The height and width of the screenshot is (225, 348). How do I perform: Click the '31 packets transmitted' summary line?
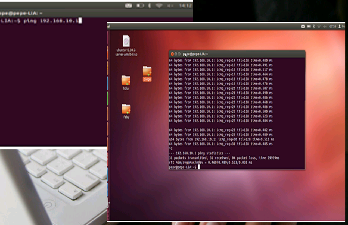tap(224, 158)
